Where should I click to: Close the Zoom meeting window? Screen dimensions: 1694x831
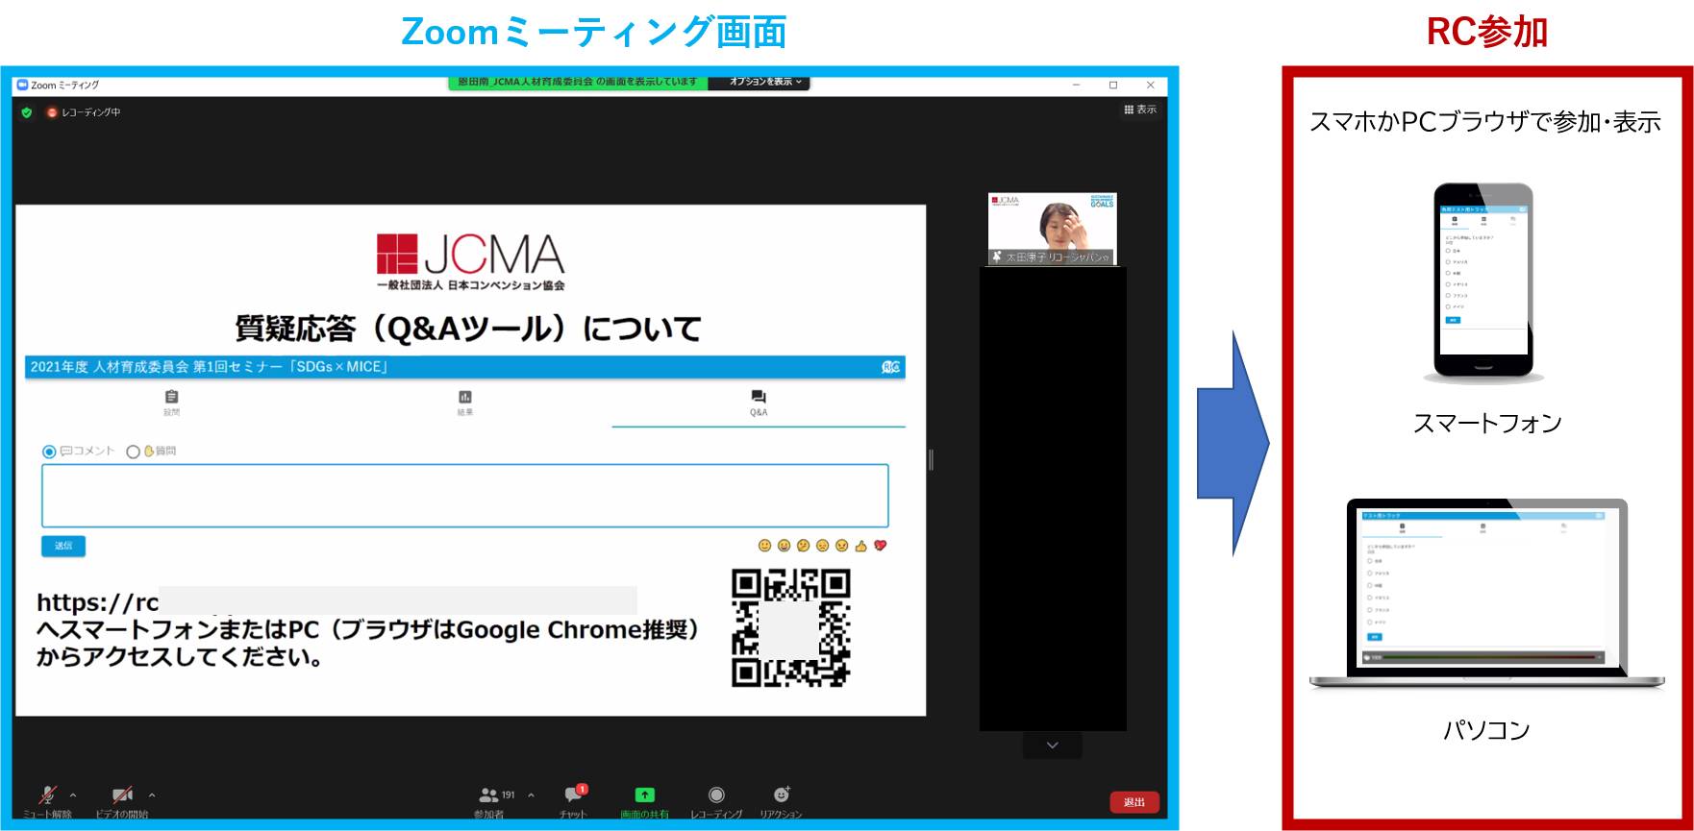pos(1151,85)
